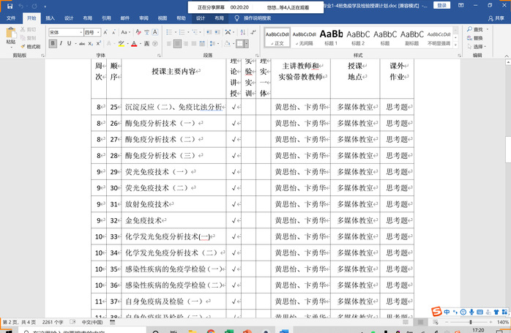Click the 登录 (Sign in) button
This screenshot has height=333, width=511.
tap(441, 5)
